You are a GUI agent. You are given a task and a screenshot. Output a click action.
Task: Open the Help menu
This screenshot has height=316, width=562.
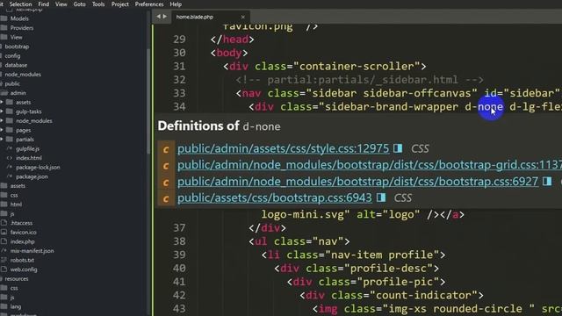click(x=176, y=4)
